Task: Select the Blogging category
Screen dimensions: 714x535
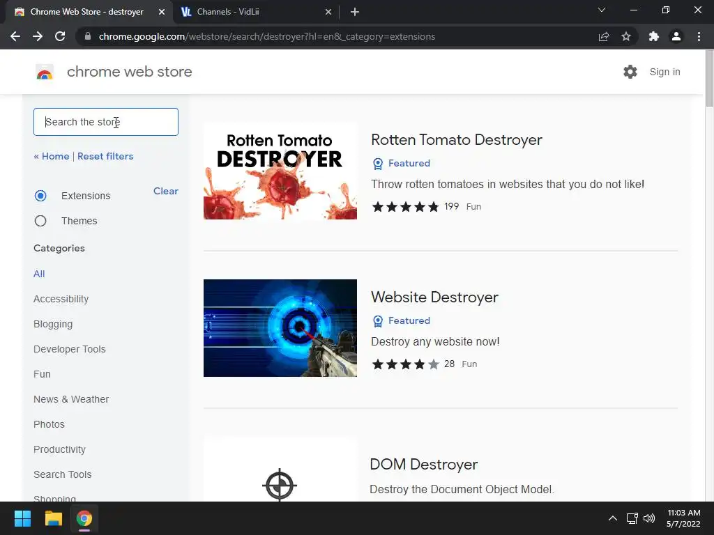Action: [x=53, y=324]
